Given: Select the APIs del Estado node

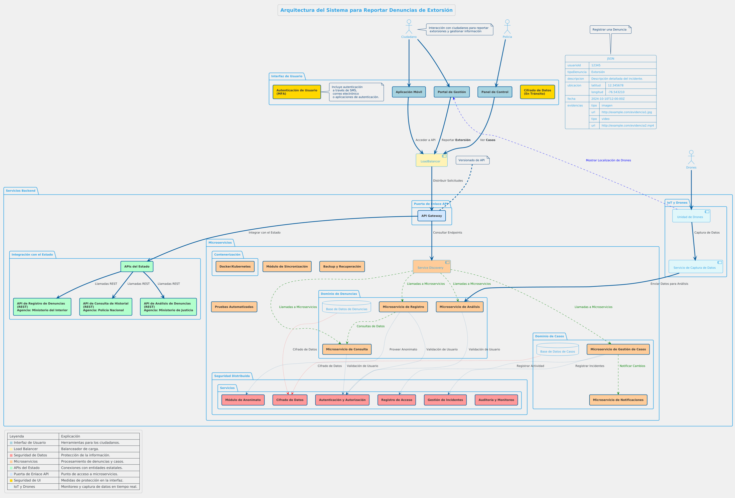Looking at the screenshot, I should pyautogui.click(x=137, y=267).
